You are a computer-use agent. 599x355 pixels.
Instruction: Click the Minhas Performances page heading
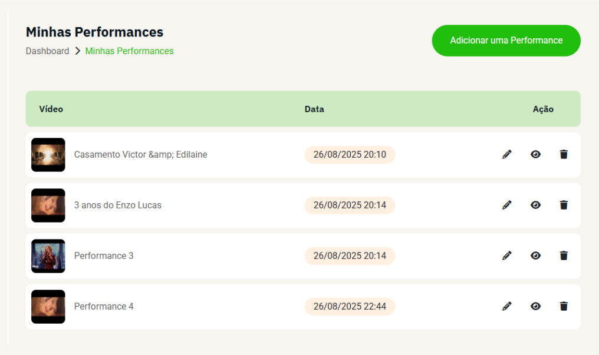click(x=95, y=32)
